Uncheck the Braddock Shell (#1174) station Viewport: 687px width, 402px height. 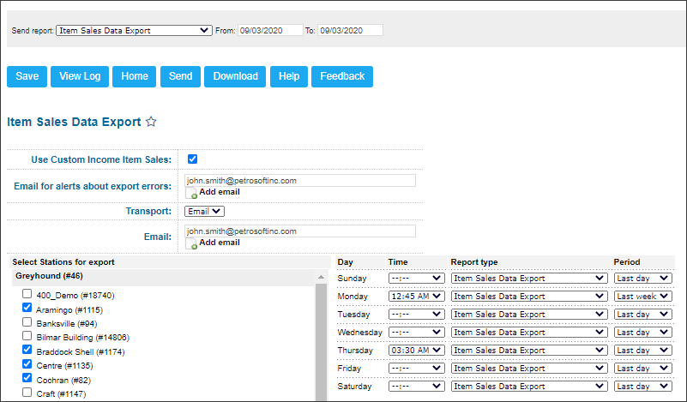(27, 350)
